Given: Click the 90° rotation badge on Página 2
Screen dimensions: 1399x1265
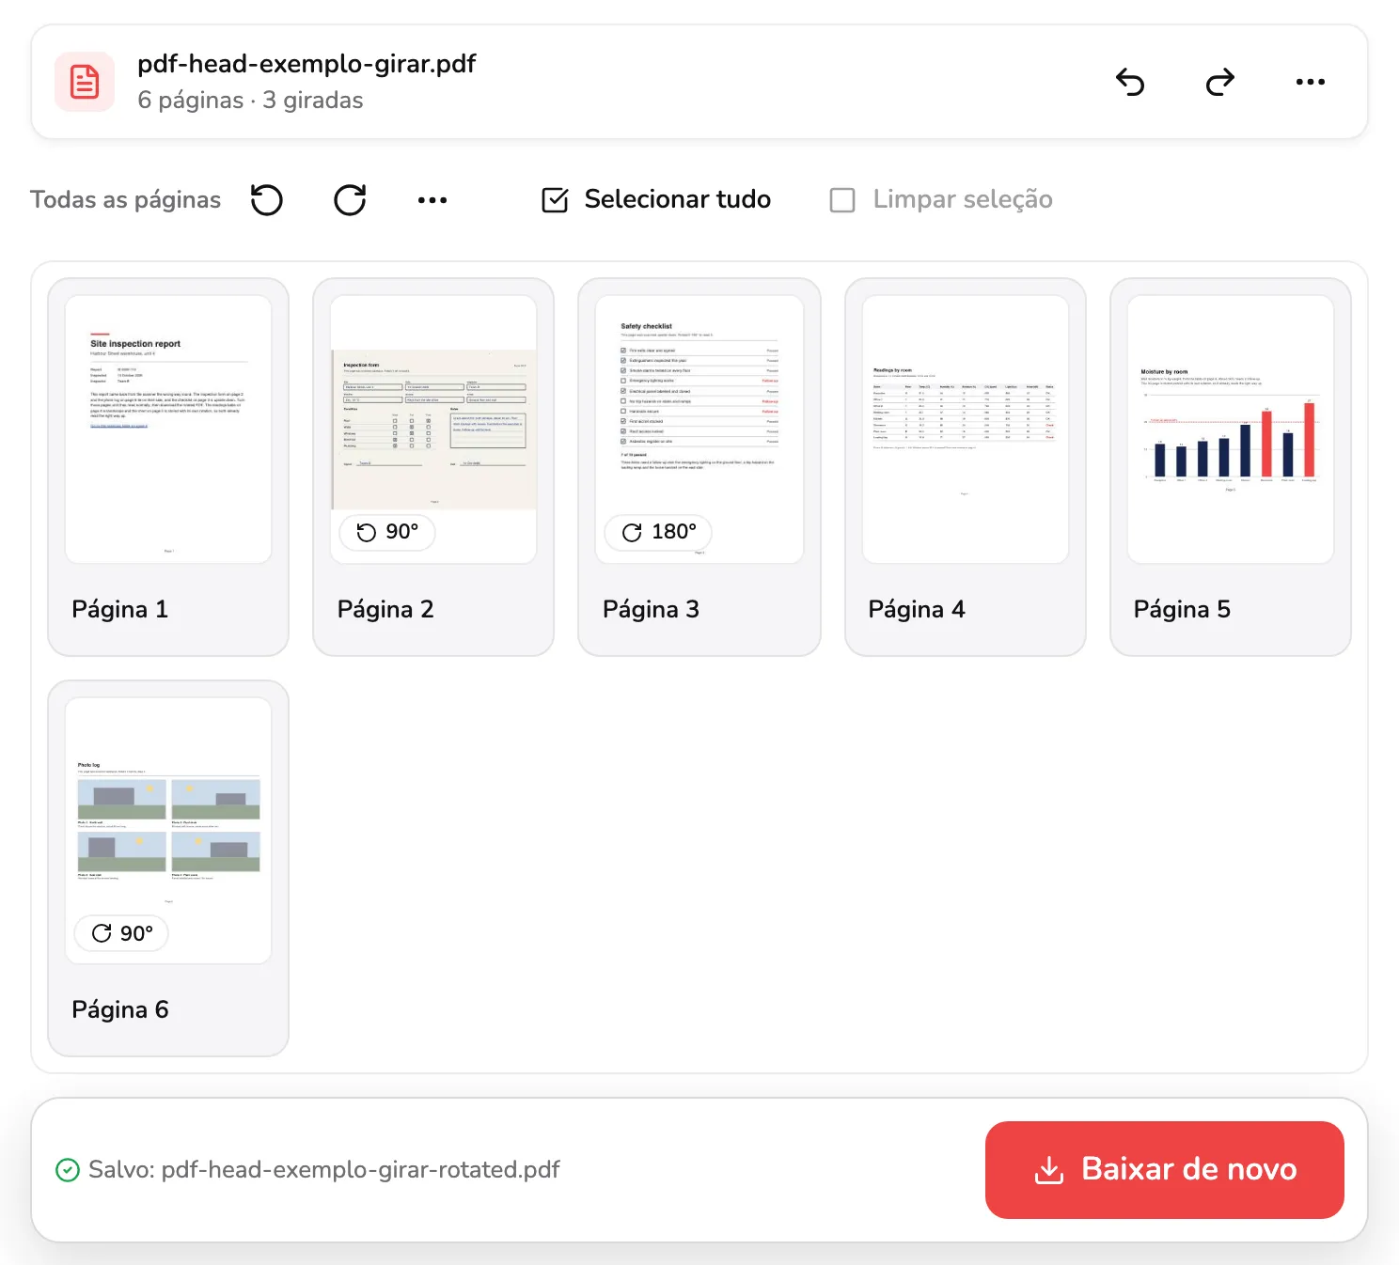Looking at the screenshot, I should coord(387,532).
